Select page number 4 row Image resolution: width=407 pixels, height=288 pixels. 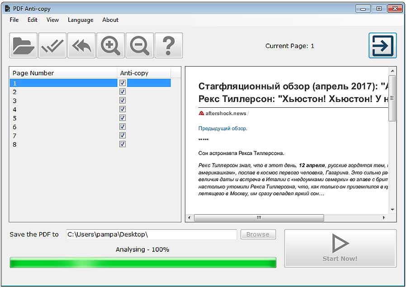[90, 110]
